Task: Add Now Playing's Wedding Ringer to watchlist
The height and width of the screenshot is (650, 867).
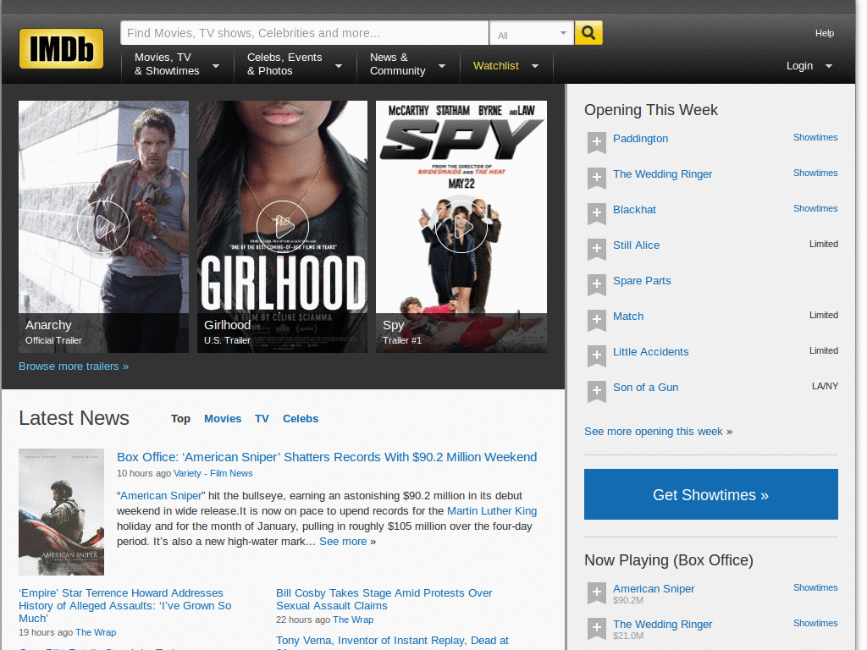Action: (x=597, y=629)
